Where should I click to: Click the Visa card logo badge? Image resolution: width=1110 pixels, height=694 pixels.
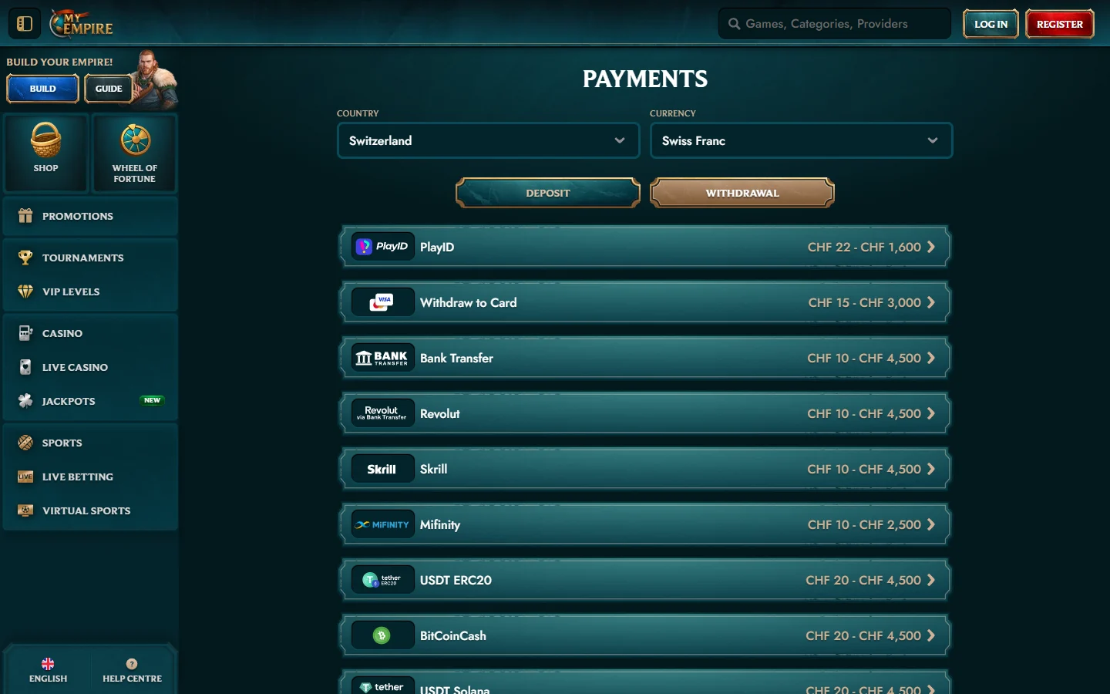pos(383,302)
